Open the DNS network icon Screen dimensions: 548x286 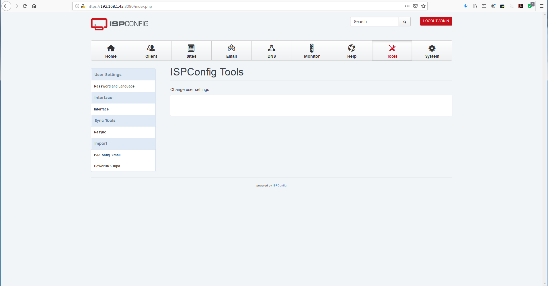coord(272,48)
